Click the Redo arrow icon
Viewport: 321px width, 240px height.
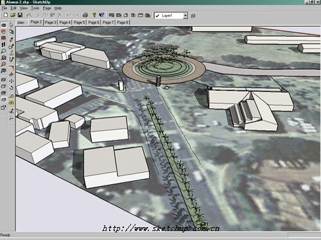76,15
